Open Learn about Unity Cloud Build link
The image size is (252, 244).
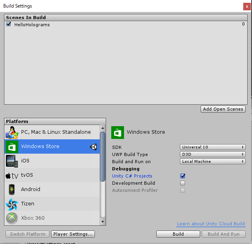pos(211,224)
